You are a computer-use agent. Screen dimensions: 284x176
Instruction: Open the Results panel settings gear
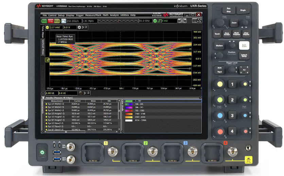[43, 97]
